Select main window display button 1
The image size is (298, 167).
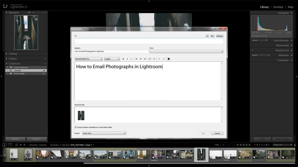4,145
